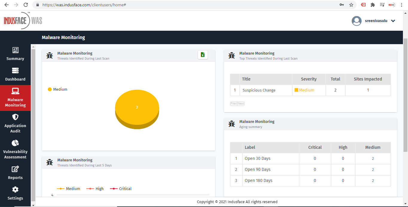Click the browser address bar
The height and width of the screenshot is (207, 408).
click(x=188, y=5)
